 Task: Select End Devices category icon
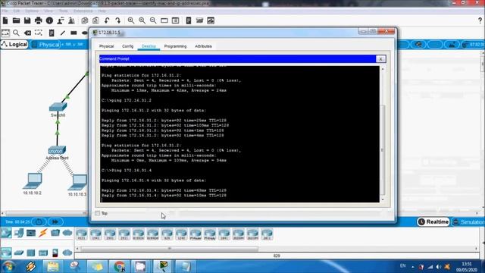18,233
